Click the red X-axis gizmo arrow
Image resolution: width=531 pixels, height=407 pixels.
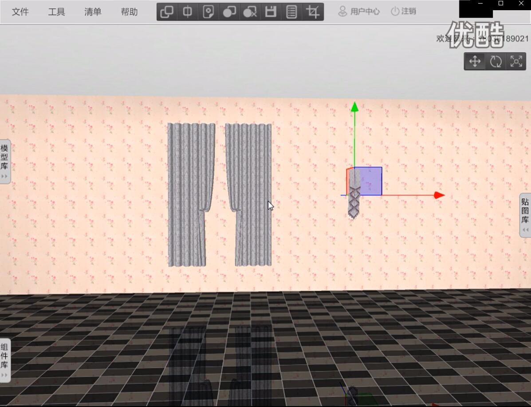coord(439,195)
